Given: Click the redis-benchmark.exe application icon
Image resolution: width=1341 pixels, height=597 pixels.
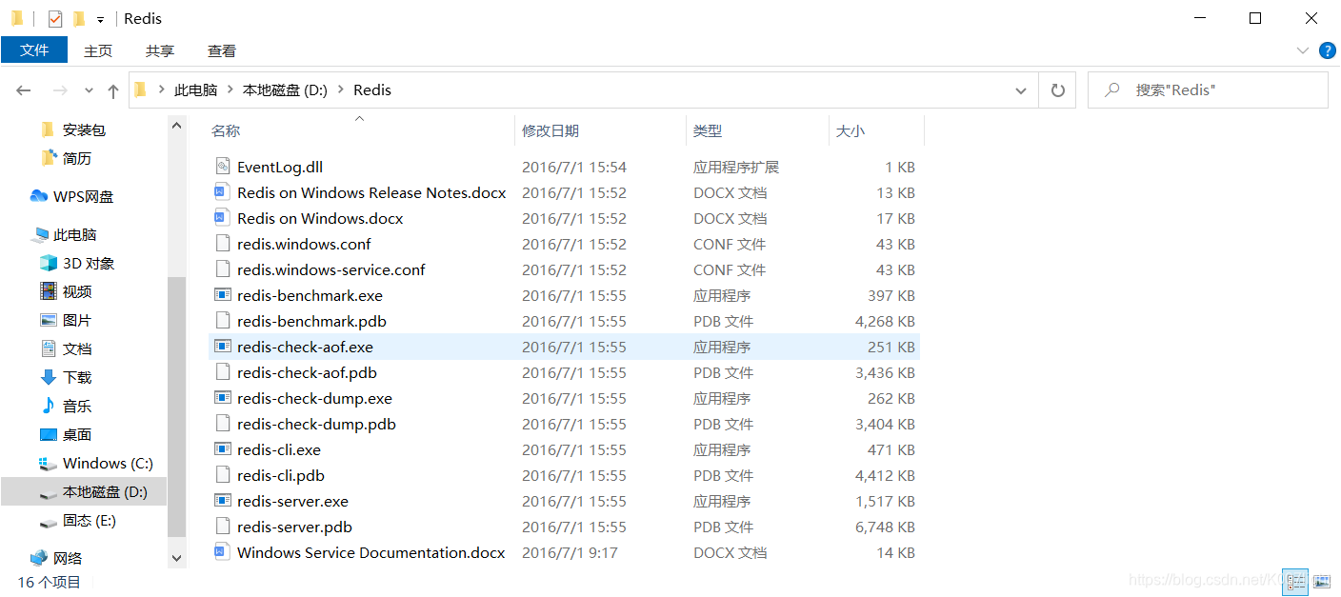Looking at the screenshot, I should [x=223, y=295].
